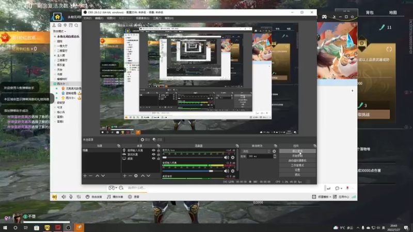Open OBS 设置 from the controls dock

pyautogui.click(x=297, y=170)
